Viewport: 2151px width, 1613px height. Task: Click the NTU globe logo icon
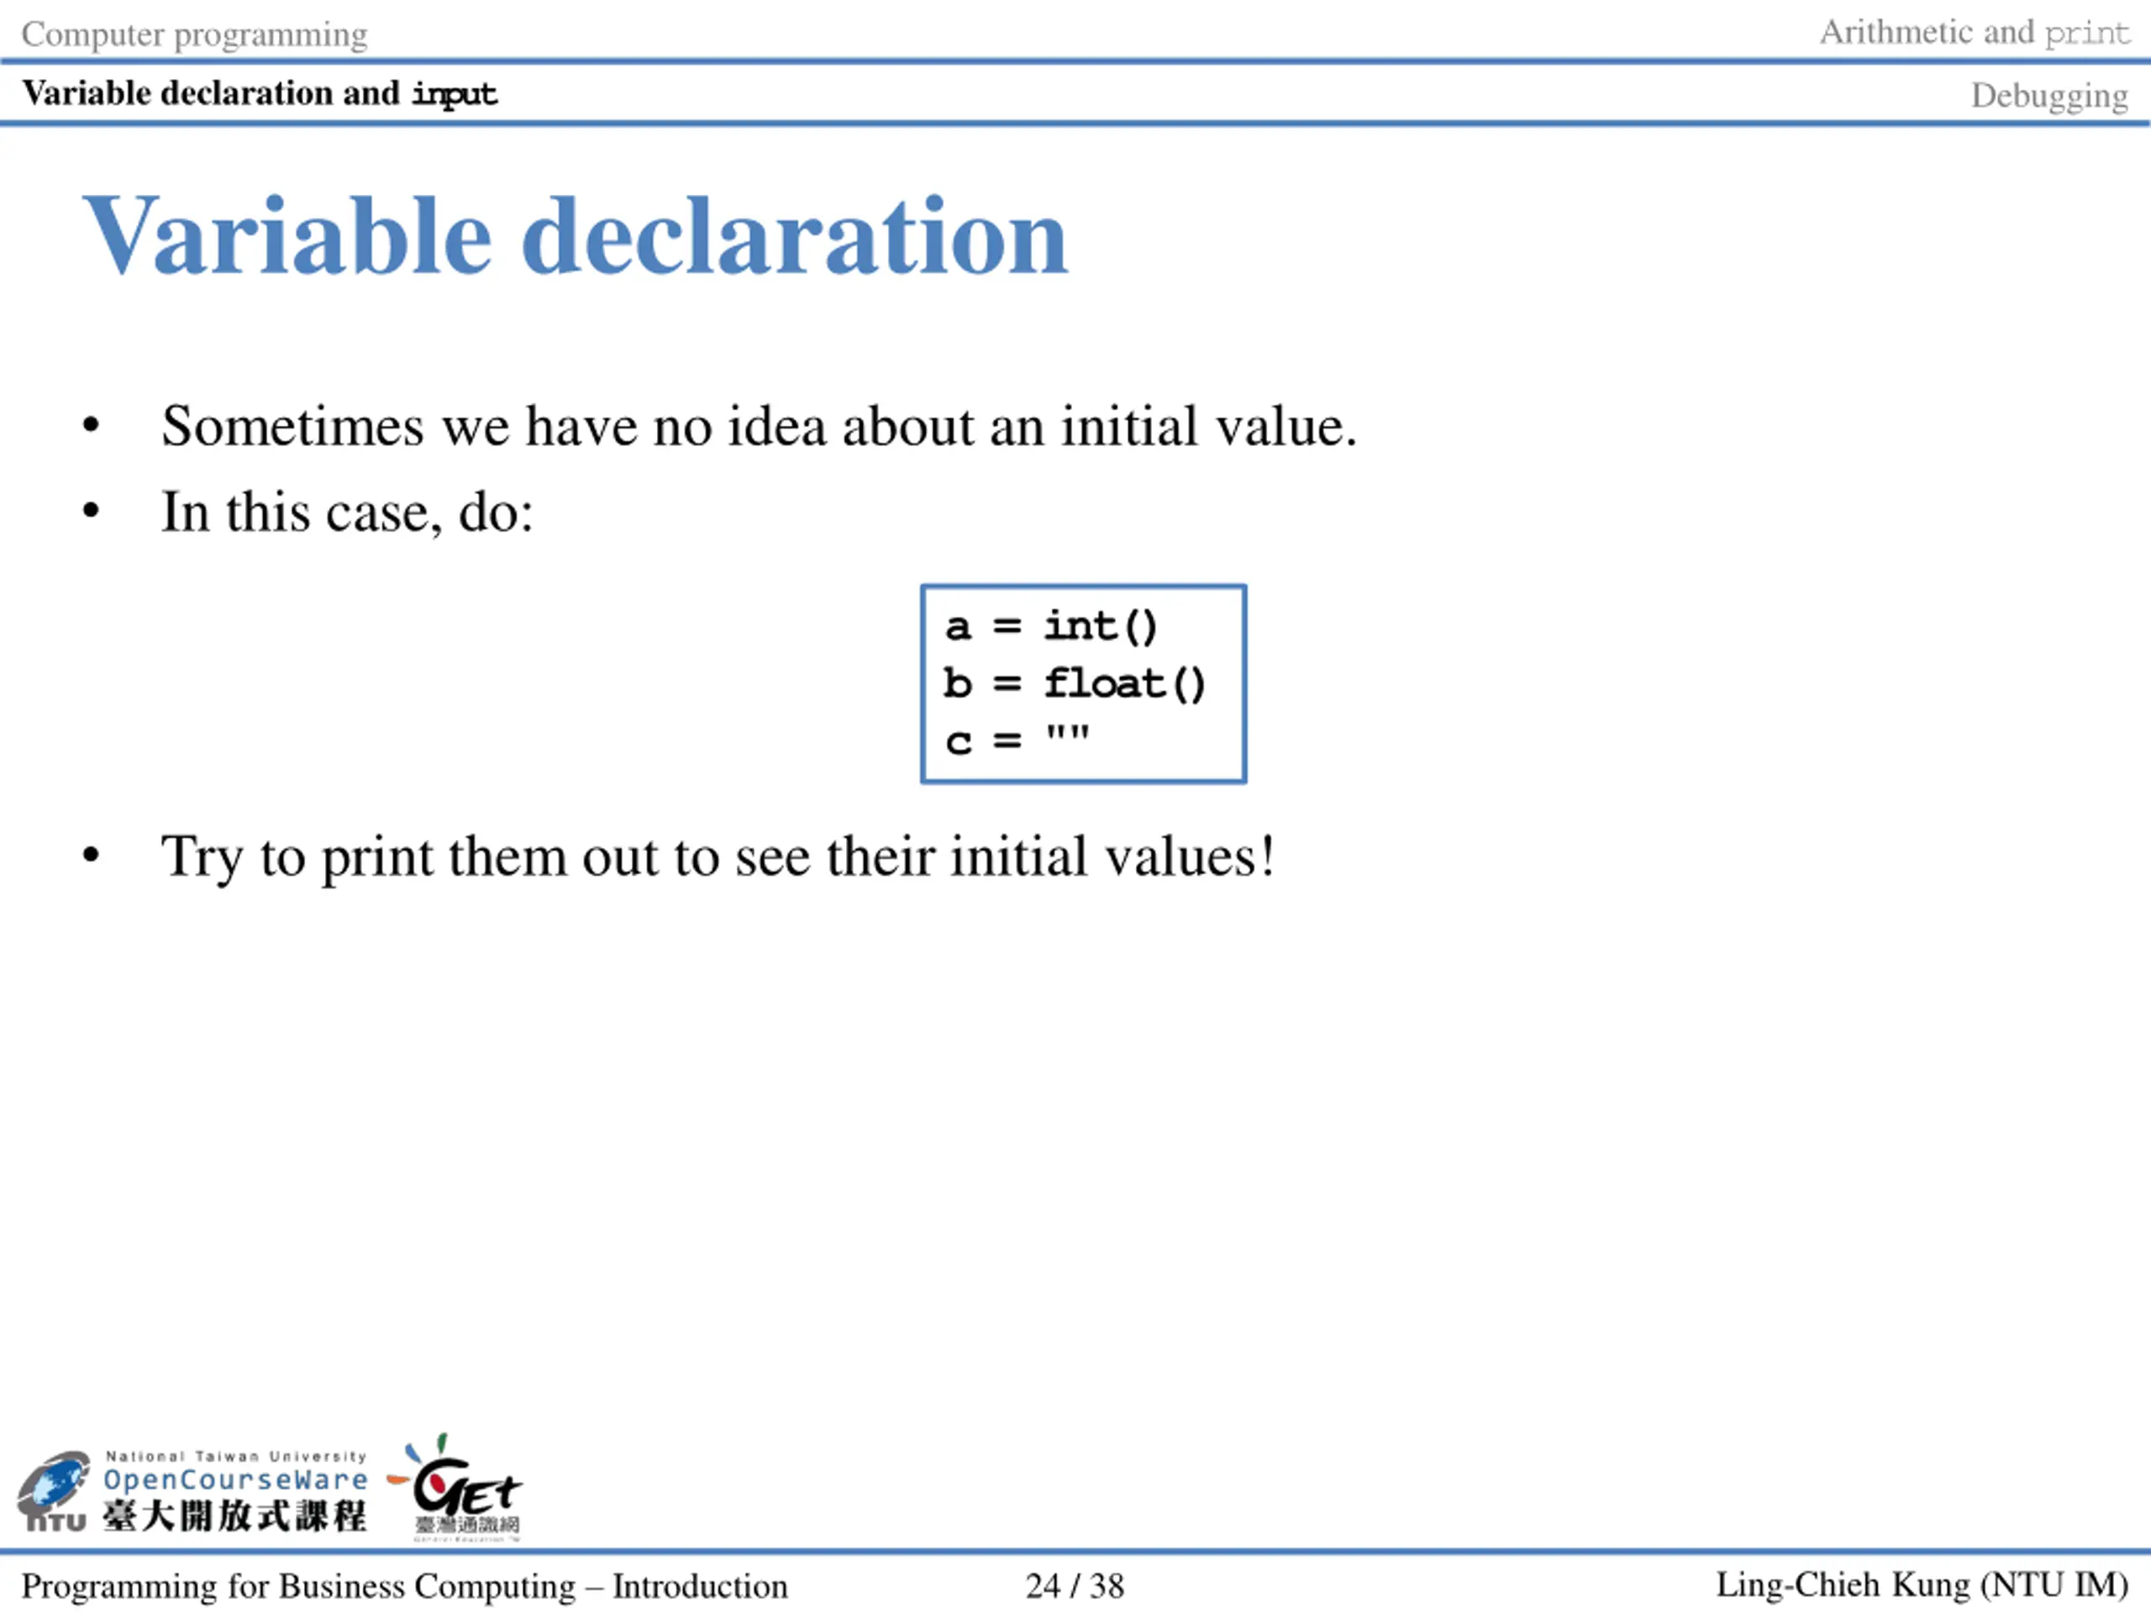coord(54,1491)
